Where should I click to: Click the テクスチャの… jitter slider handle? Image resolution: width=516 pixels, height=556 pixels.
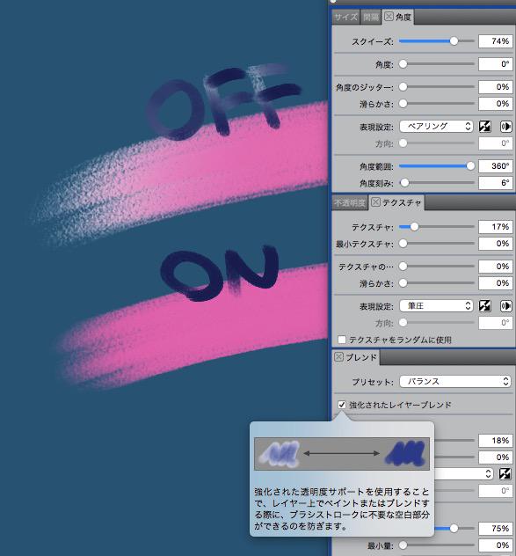[403, 266]
